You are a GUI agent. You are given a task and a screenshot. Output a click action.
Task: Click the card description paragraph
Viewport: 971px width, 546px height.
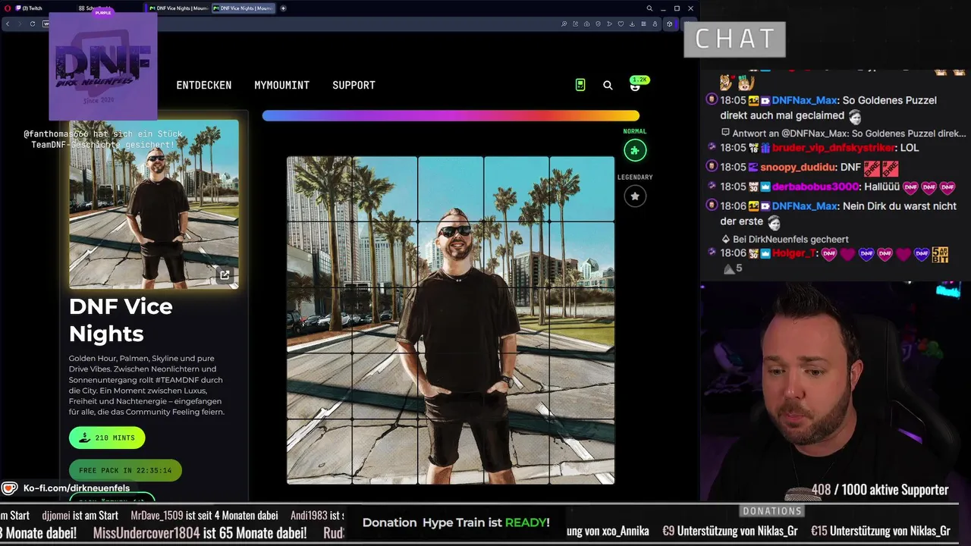click(x=146, y=385)
